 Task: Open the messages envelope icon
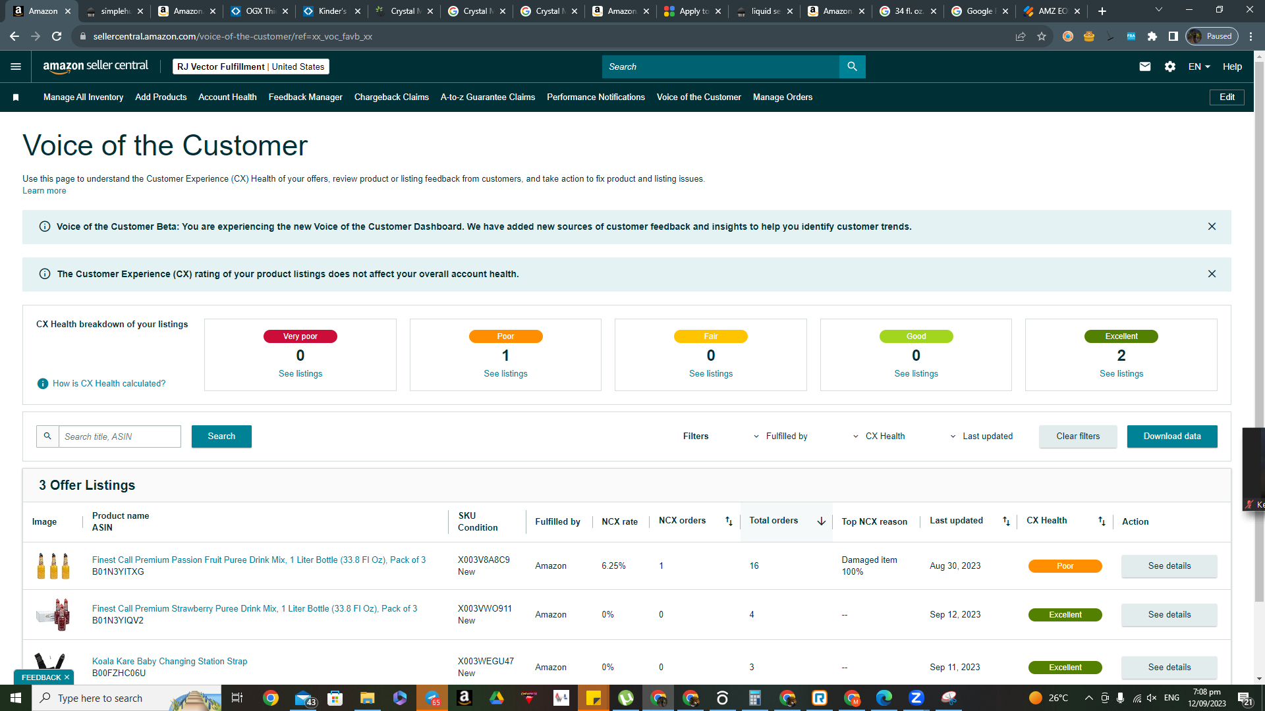[1145, 66]
